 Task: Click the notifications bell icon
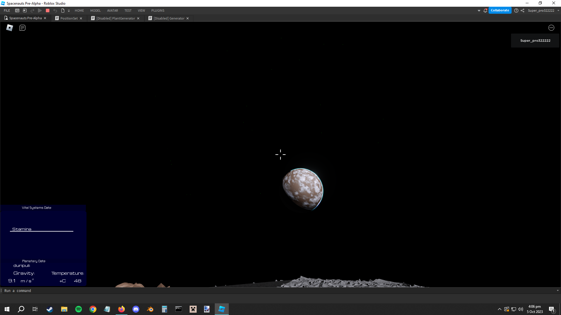(485, 10)
